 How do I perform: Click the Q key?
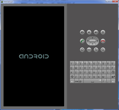pos(72,68)
